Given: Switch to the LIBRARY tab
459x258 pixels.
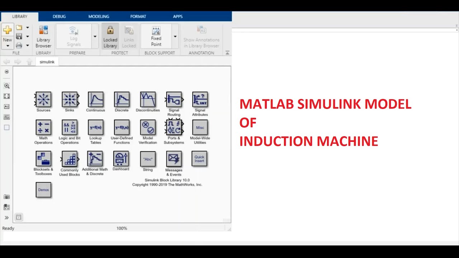Looking at the screenshot, I should pyautogui.click(x=19, y=16).
